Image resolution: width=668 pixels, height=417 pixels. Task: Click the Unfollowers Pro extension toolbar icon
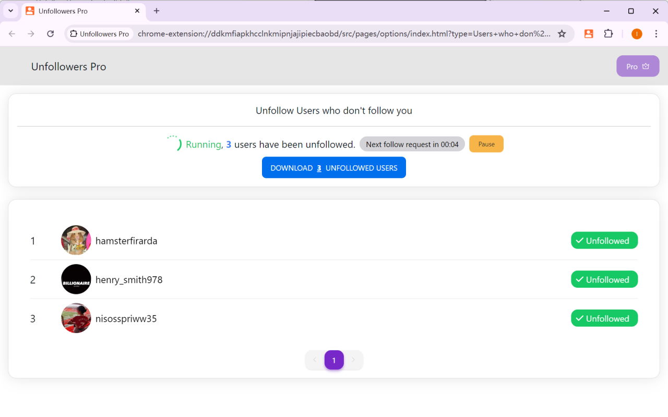coord(589,34)
